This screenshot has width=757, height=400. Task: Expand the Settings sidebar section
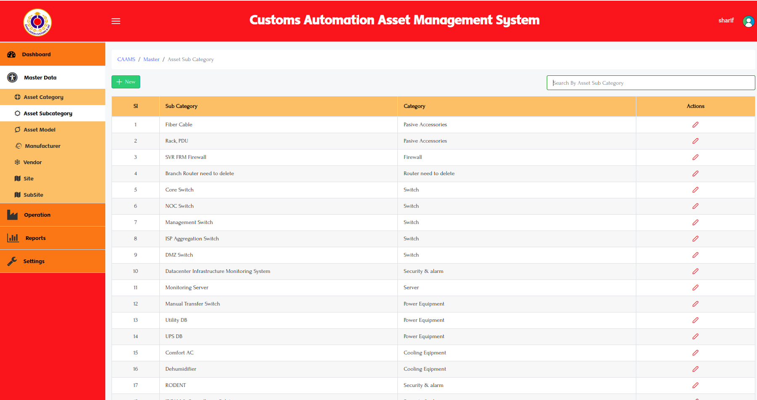(x=34, y=261)
